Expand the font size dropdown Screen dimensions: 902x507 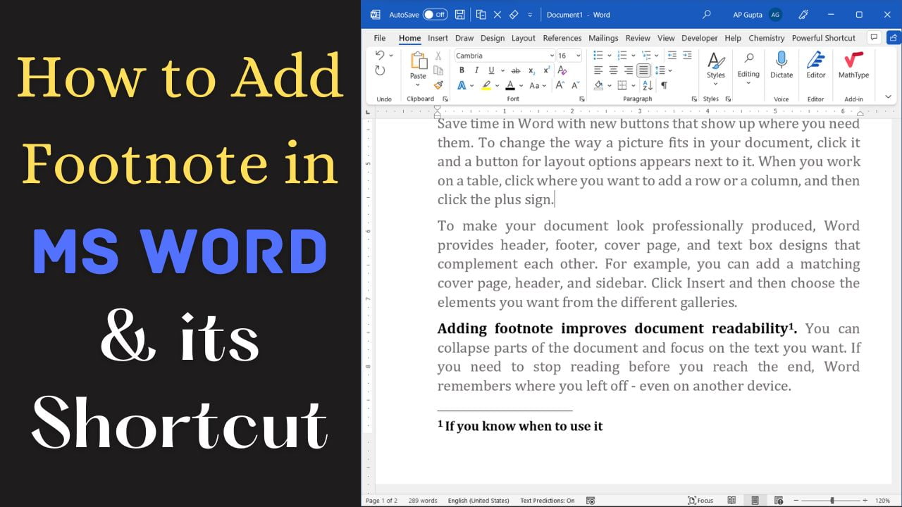pos(578,56)
